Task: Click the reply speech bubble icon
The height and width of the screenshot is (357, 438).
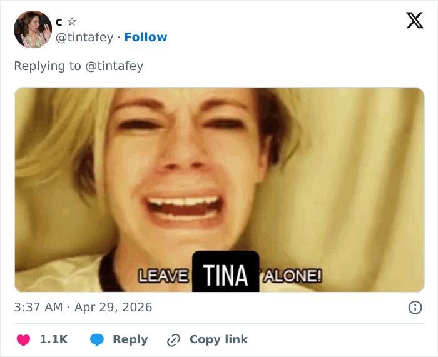Action: 96,339
